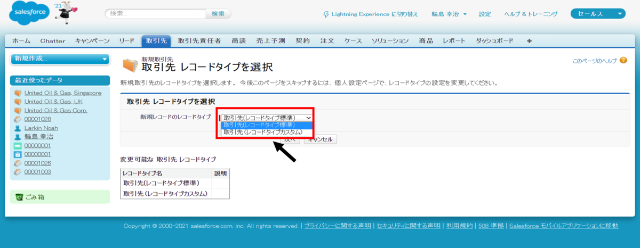
Task: Click Salesforce モバイルアプリケーションに移動 link
Action: click(x=564, y=226)
